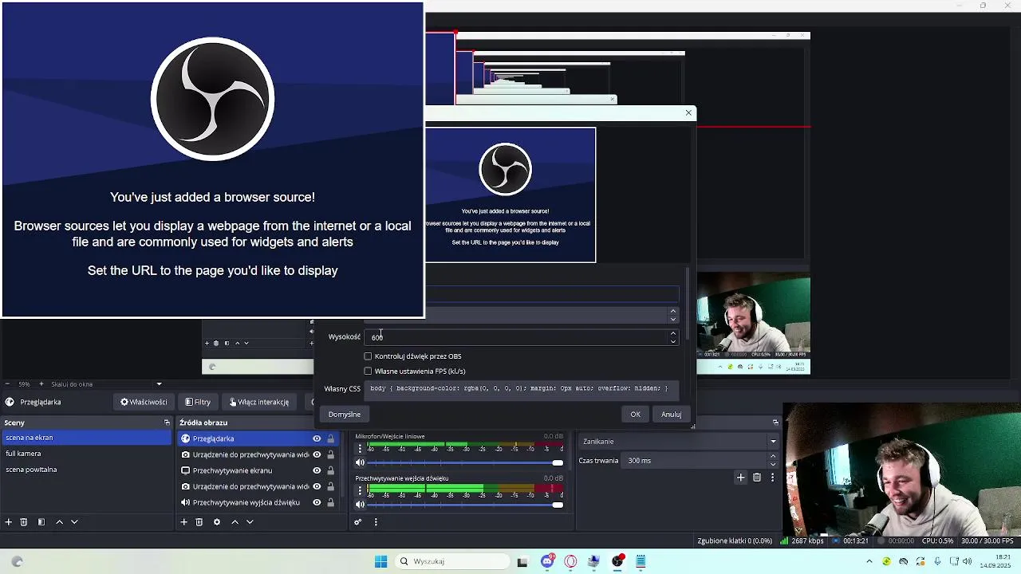Move the selected source up
1021x574 pixels.
[235, 522]
